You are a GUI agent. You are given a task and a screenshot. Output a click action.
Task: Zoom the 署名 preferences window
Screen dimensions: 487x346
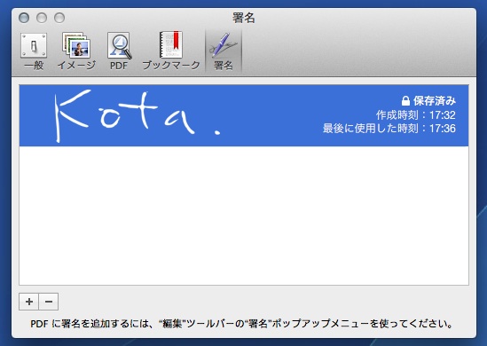(59, 18)
